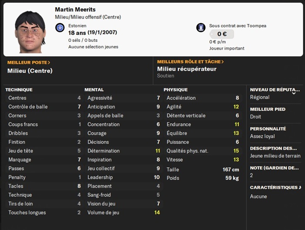This screenshot has height=230, width=305.
Task: Click the Estonian nationality badge icon
Action: (x=60, y=28)
